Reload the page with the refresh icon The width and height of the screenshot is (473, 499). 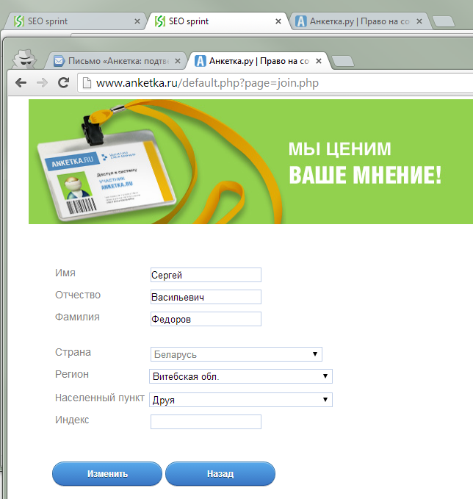point(63,82)
